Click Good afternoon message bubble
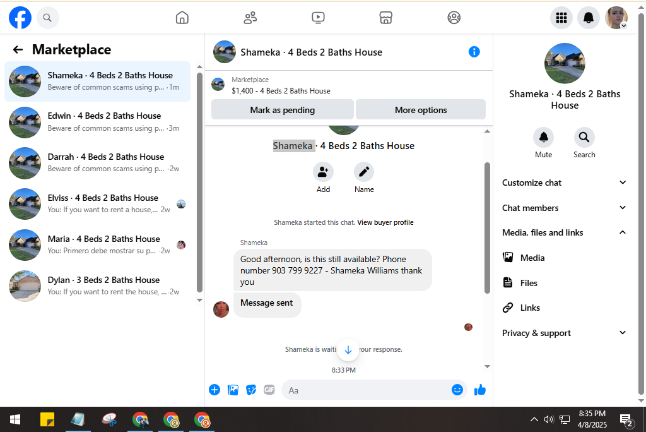Viewport: 646px width, 432px height. [332, 270]
